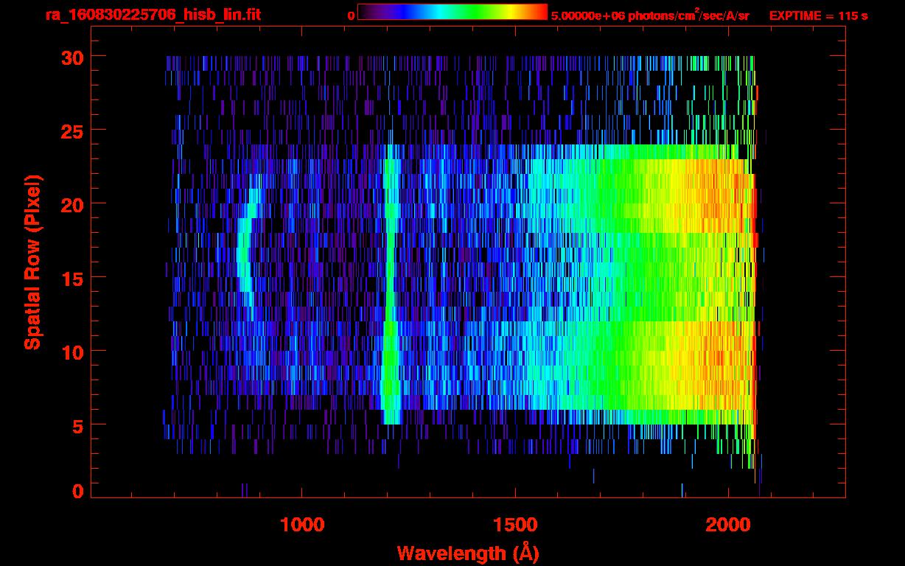Click the EXPTIME = 115 s text
The image size is (905, 566).
pos(818,15)
